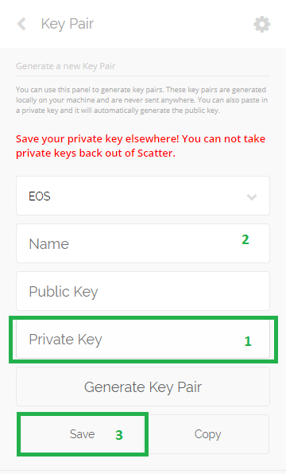Click the Generate Key Pair button
The height and width of the screenshot is (474, 286).
[x=143, y=387]
